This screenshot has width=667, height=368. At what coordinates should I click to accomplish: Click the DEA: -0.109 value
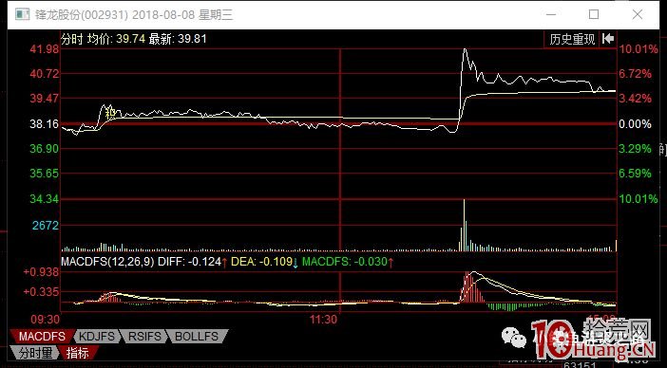point(261,262)
